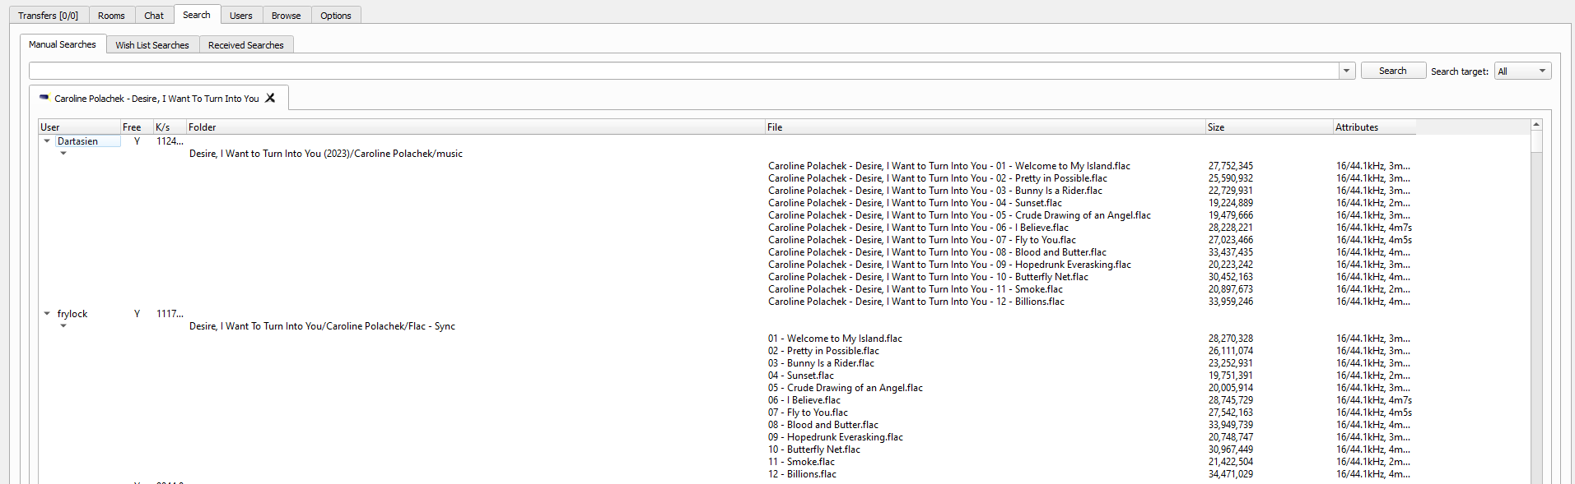This screenshot has width=1575, height=484.
Task: Sort by File column header
Action: click(985, 127)
